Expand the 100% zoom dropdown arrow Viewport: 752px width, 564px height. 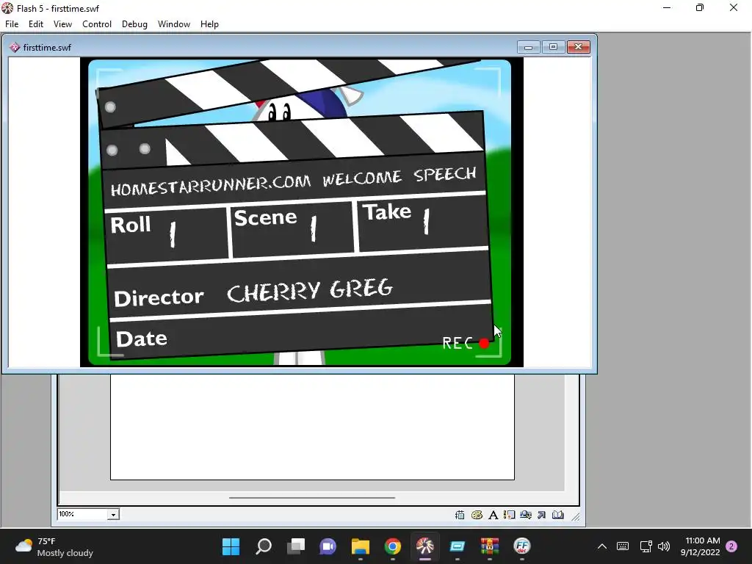point(113,515)
